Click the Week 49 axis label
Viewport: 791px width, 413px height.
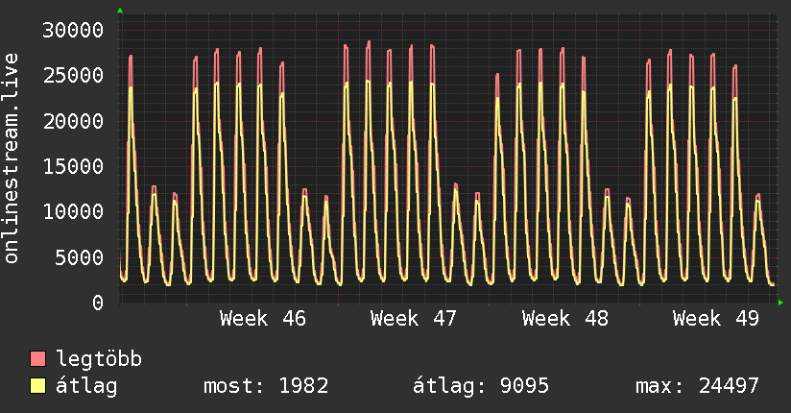(715, 318)
